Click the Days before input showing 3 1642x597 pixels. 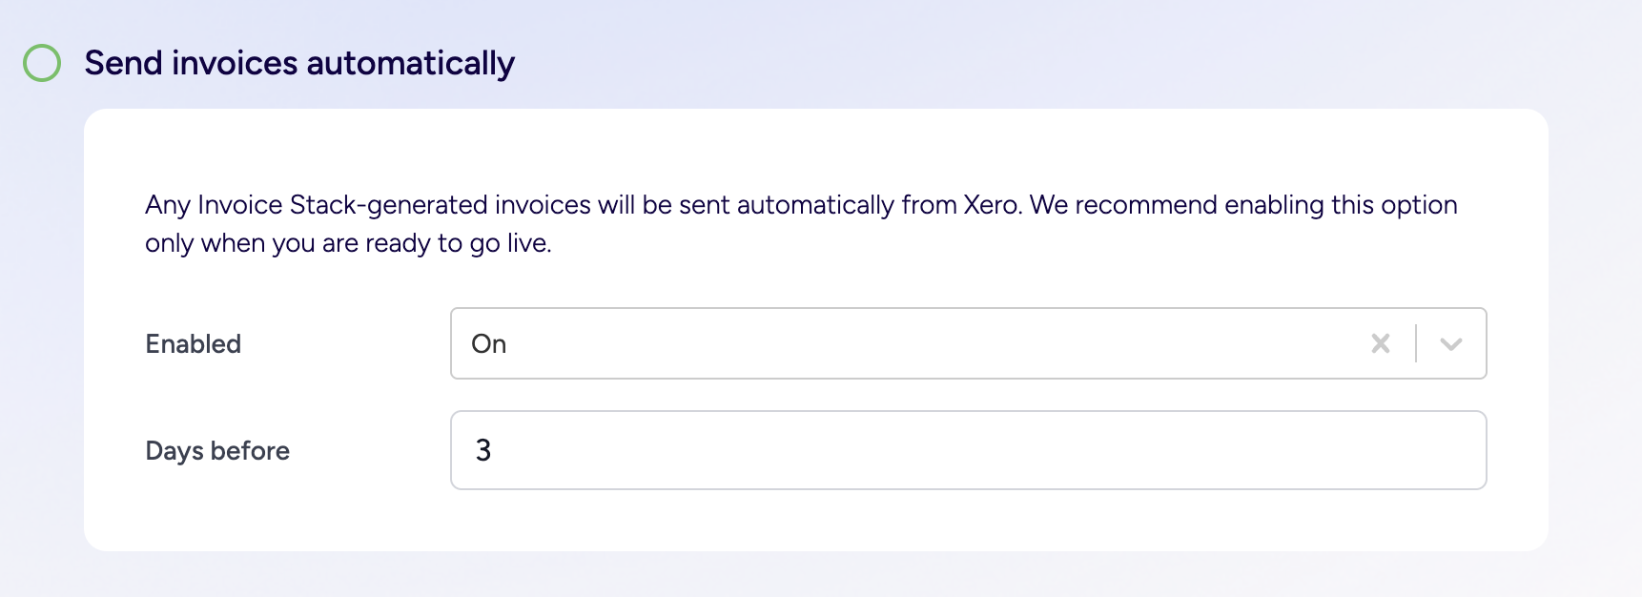tap(968, 450)
